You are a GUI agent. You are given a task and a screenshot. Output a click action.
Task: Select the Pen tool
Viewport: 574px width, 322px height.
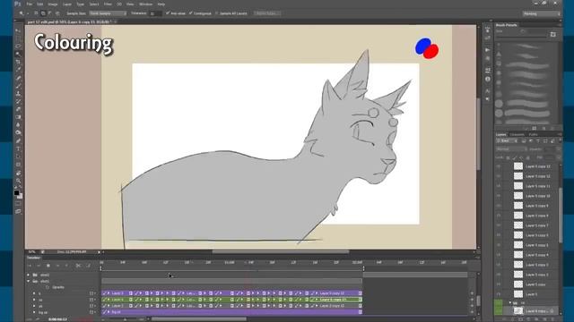(x=18, y=141)
